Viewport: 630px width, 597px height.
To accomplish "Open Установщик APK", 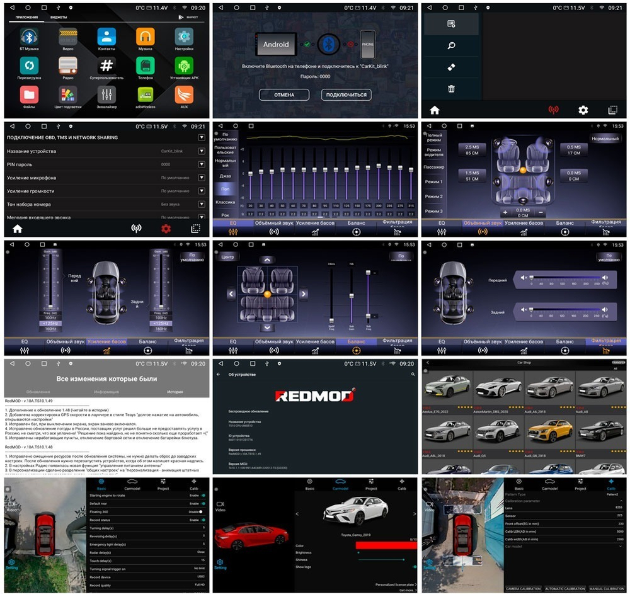I will coord(183,66).
